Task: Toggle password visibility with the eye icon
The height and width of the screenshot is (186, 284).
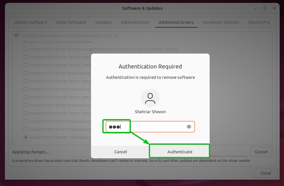Action: pos(189,127)
